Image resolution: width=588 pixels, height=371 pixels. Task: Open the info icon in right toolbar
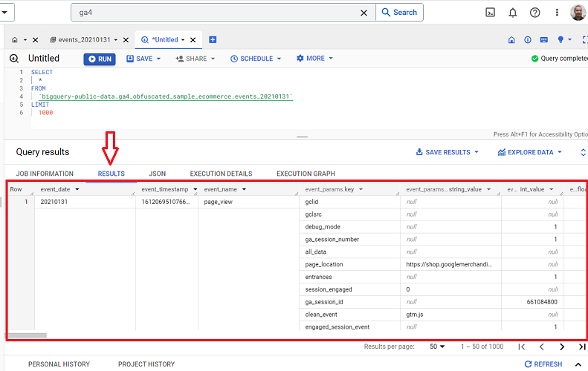(528, 39)
